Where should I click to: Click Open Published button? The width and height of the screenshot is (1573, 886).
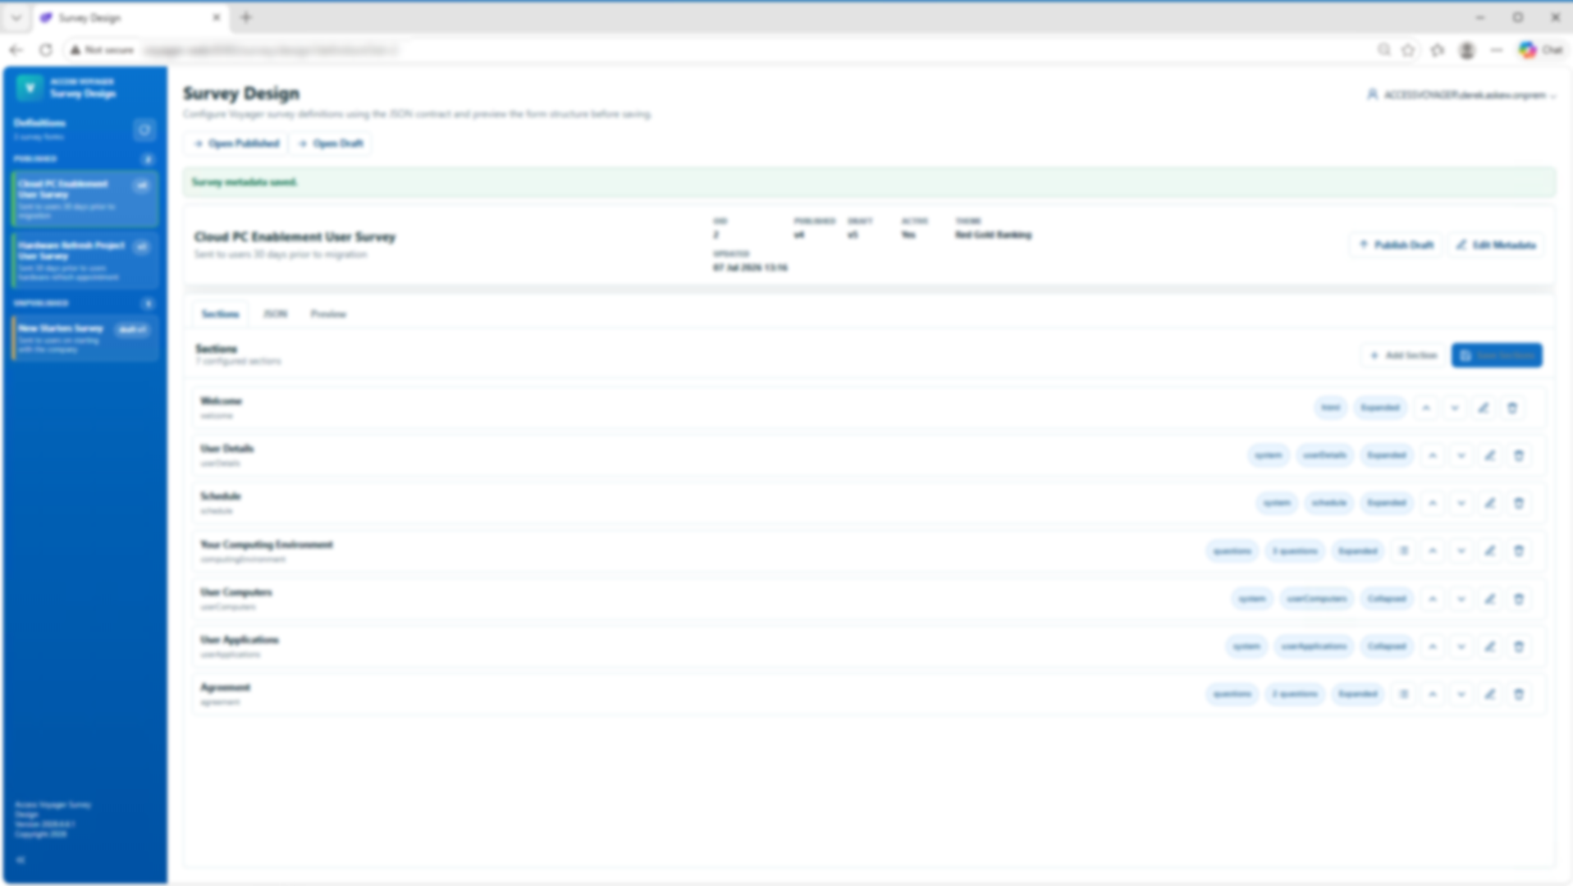point(236,144)
